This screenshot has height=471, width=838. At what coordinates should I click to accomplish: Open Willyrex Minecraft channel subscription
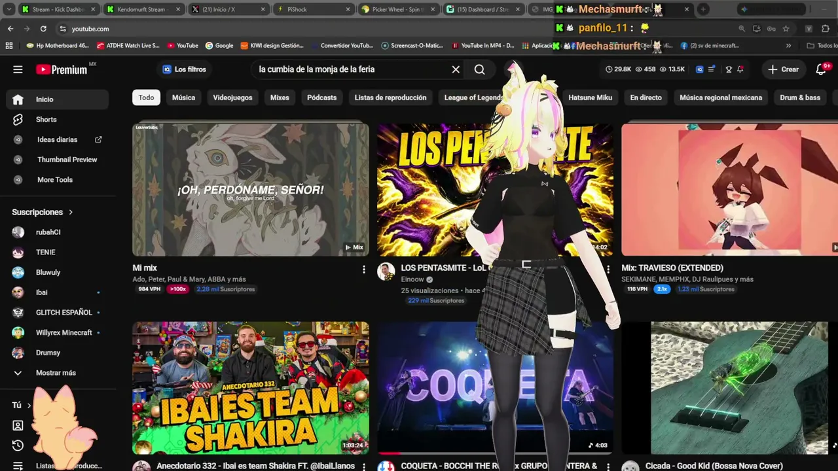[57, 332]
